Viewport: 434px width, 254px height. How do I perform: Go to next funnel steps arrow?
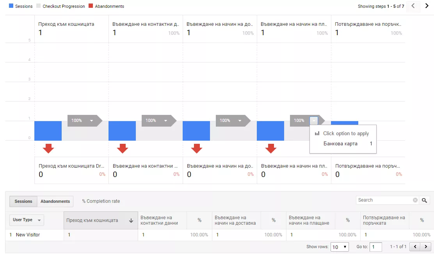click(x=427, y=6)
